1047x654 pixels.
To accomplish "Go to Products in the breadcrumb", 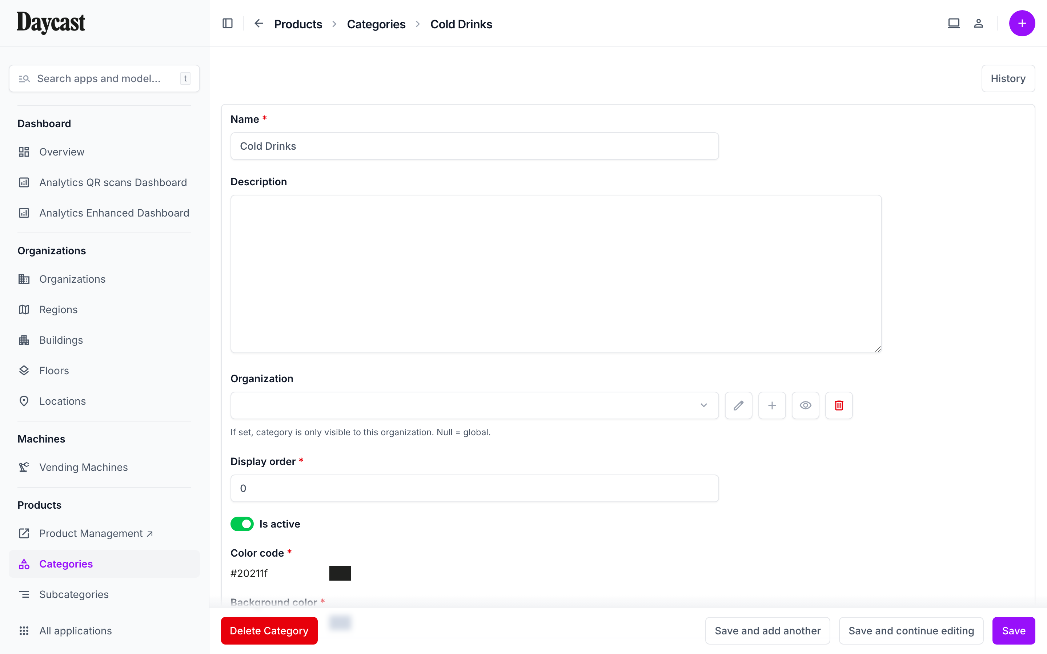I will (298, 24).
